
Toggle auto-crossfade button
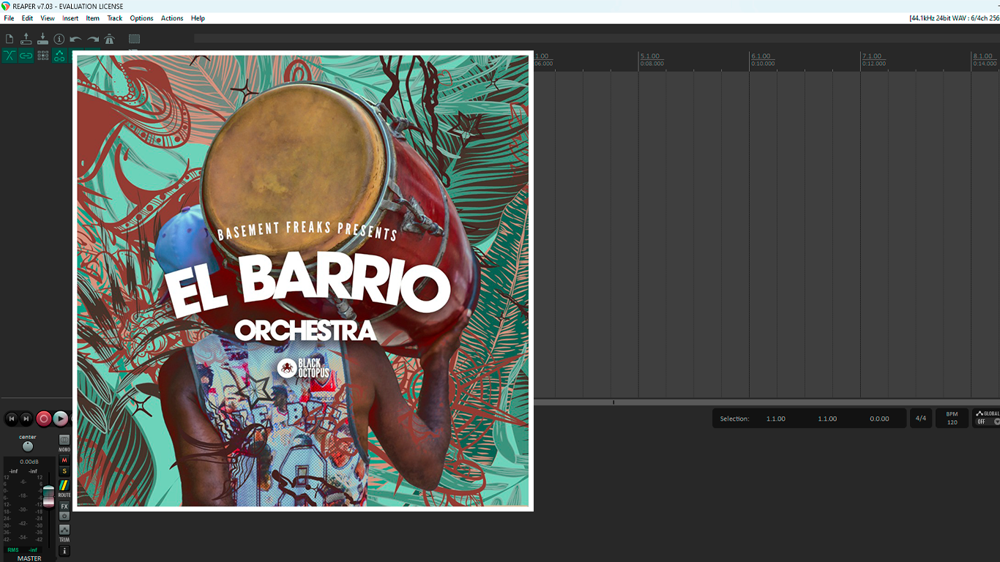10,56
